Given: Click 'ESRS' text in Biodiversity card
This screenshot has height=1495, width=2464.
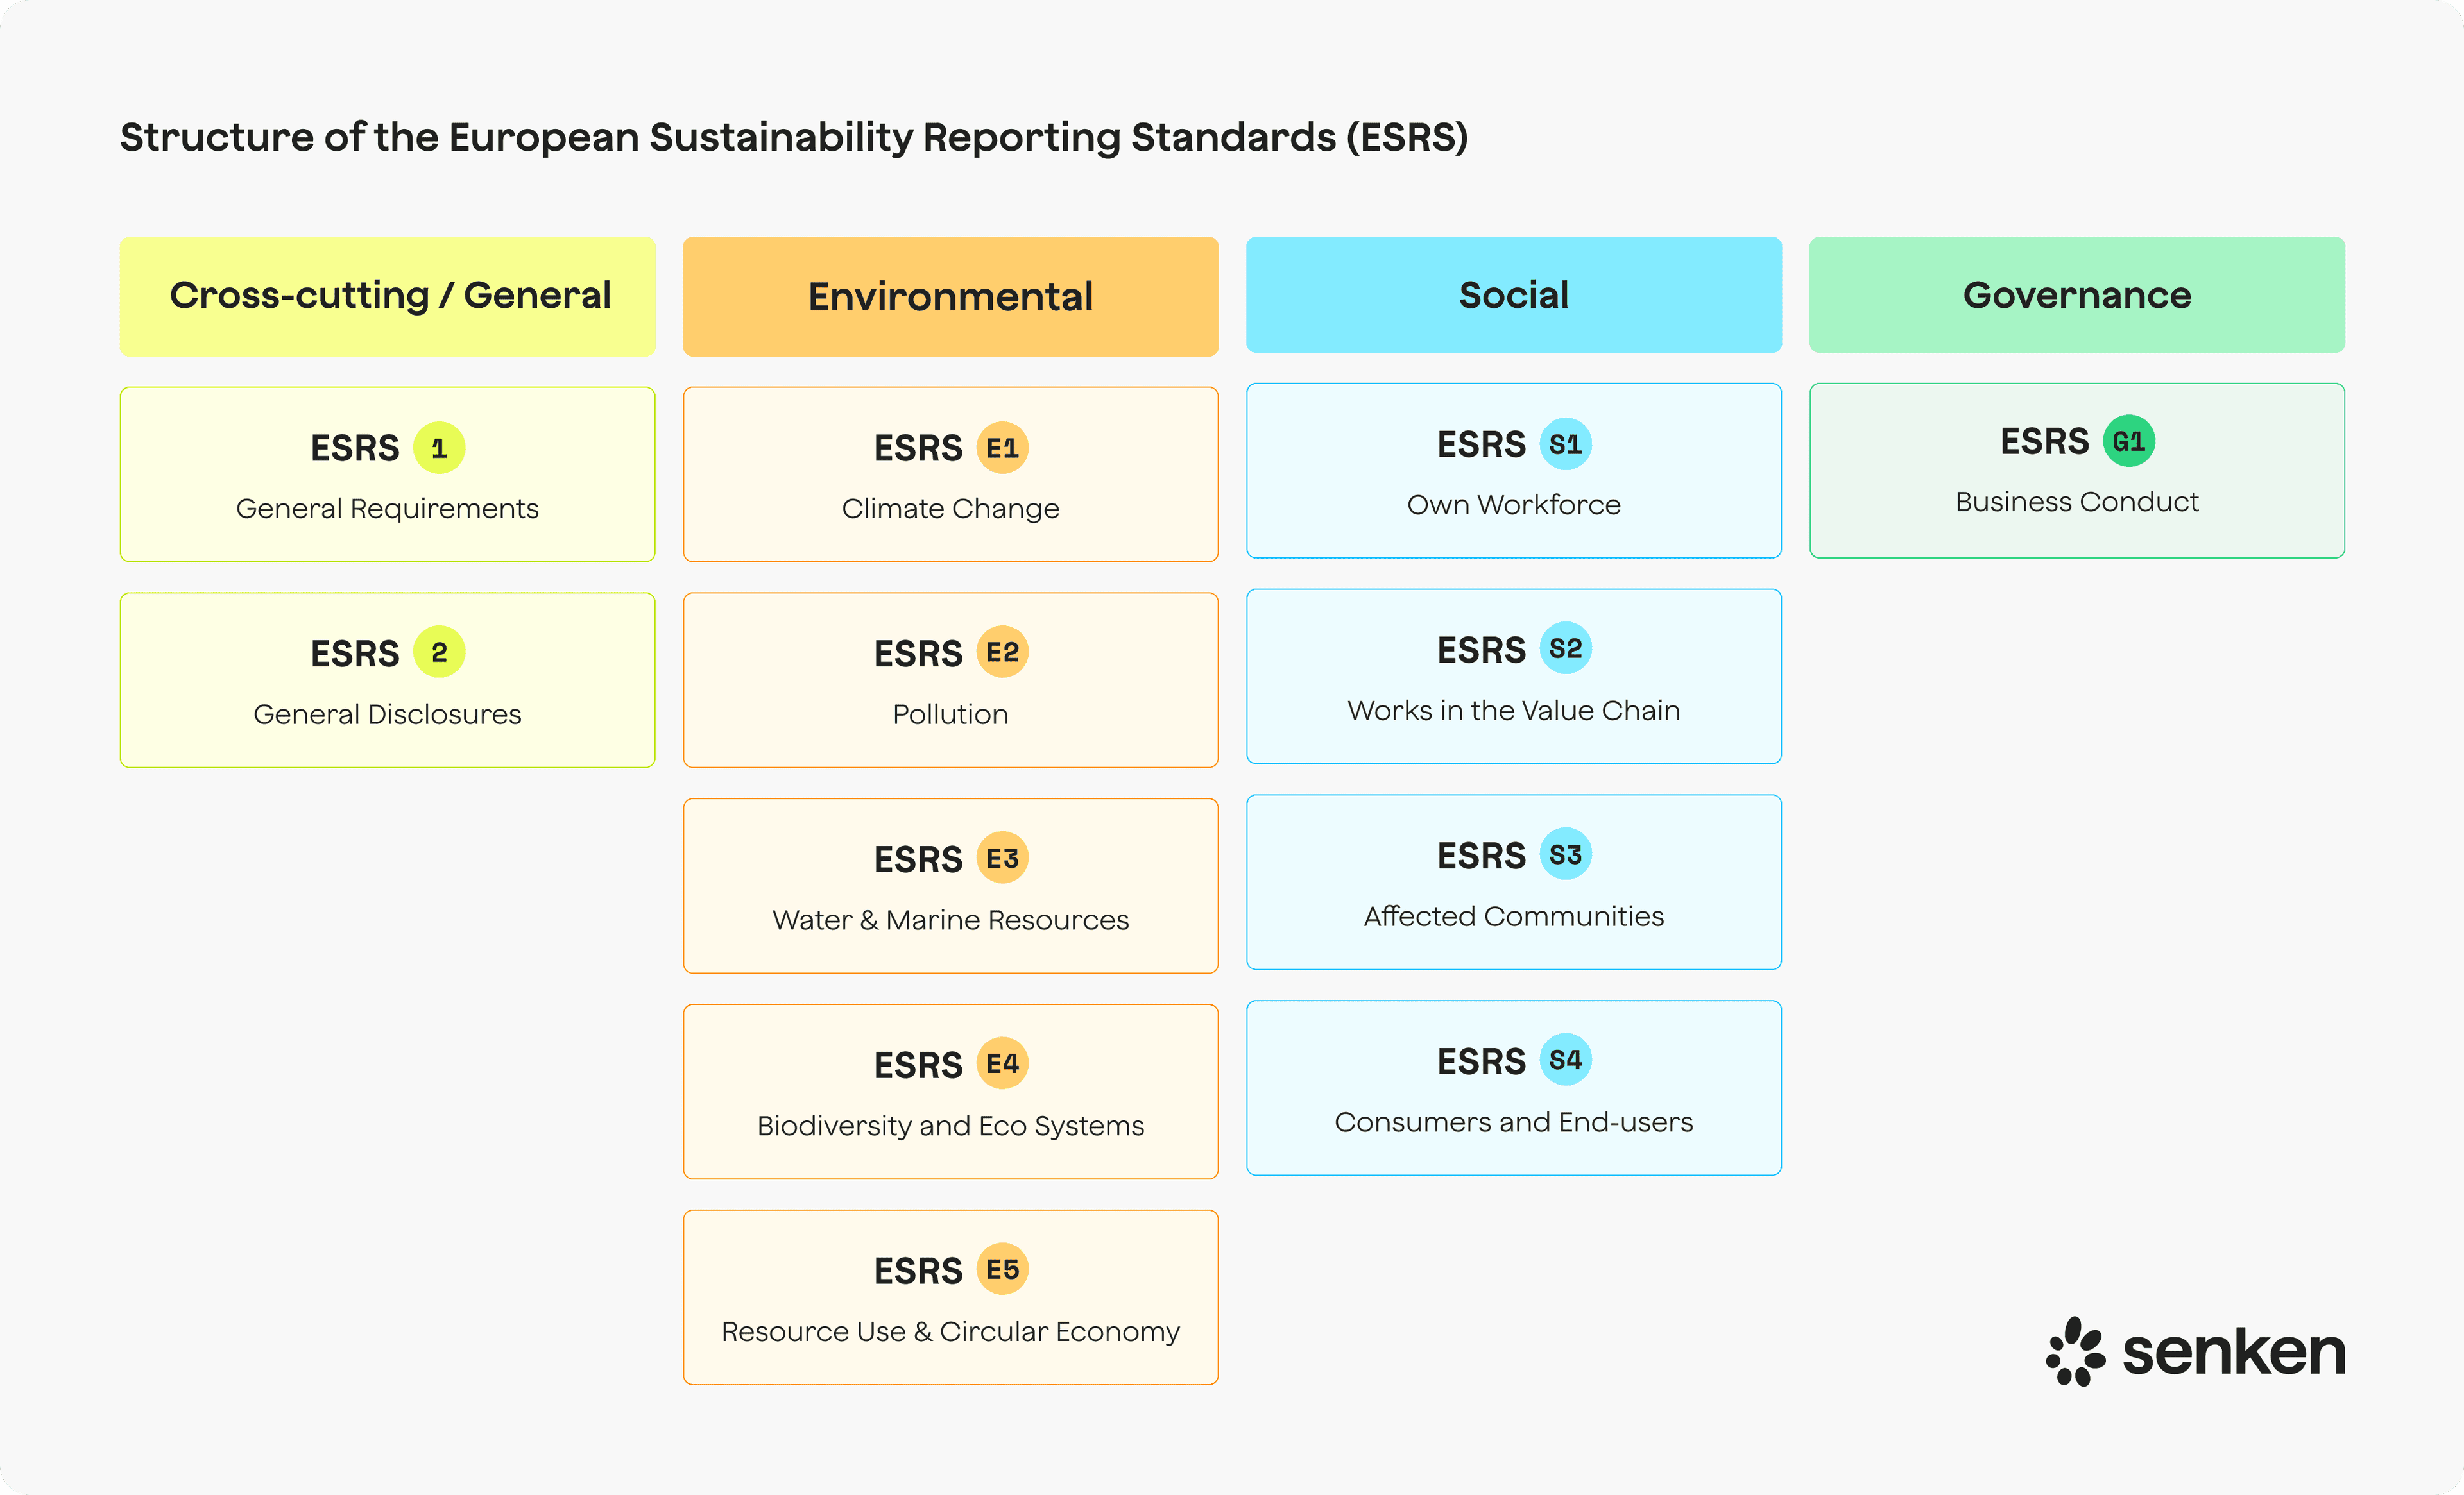Looking at the screenshot, I should (x=918, y=1067).
